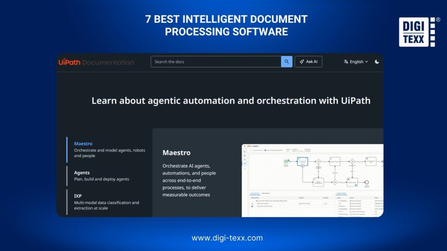
Task: Open the Maestro workflow screenshot thumbnail
Action: click(x=313, y=180)
